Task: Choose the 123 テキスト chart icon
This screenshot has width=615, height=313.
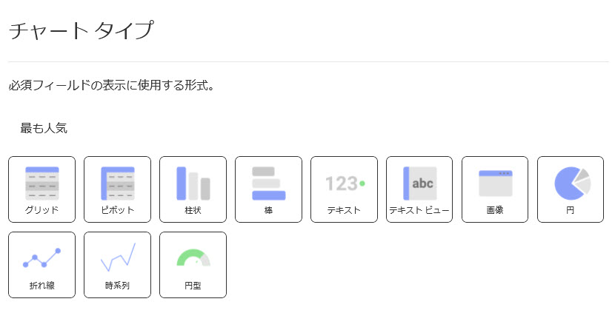Action: pyautogui.click(x=344, y=183)
